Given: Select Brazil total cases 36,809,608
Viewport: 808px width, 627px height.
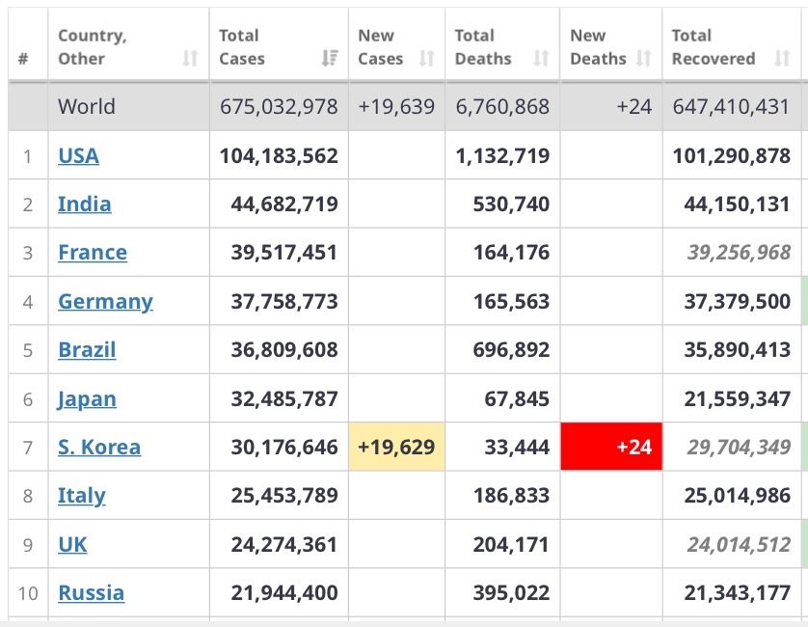Looking at the screenshot, I should (x=284, y=350).
